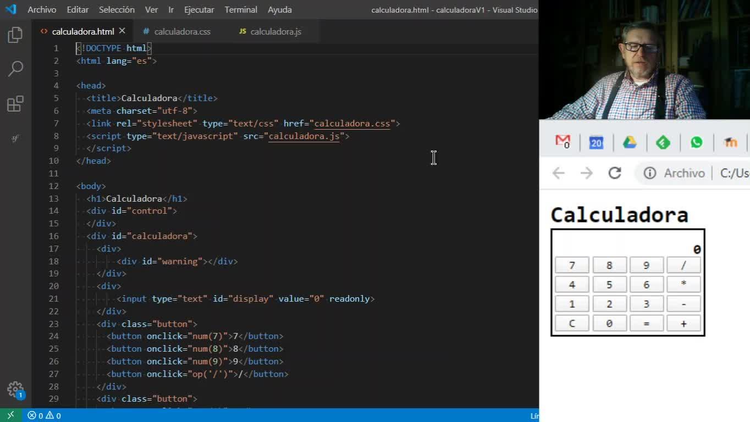Open the Extensions view in the activity bar
Screen dimensions: 750x422
tap(15, 104)
